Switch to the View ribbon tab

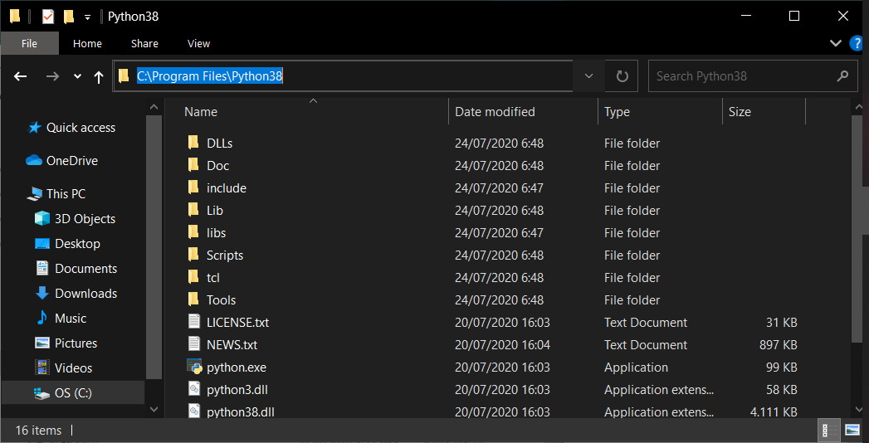[198, 43]
